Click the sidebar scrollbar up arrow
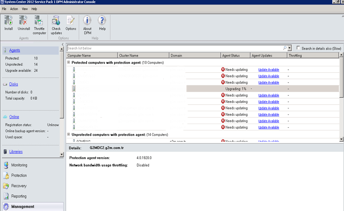The width and height of the screenshot is (344, 211). coord(62,49)
